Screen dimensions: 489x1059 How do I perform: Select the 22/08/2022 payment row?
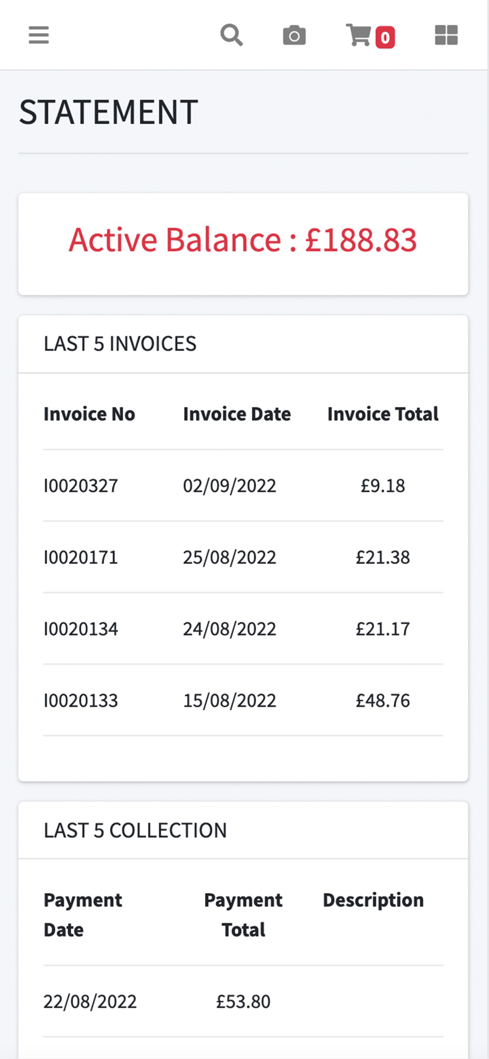pyautogui.click(x=243, y=1001)
